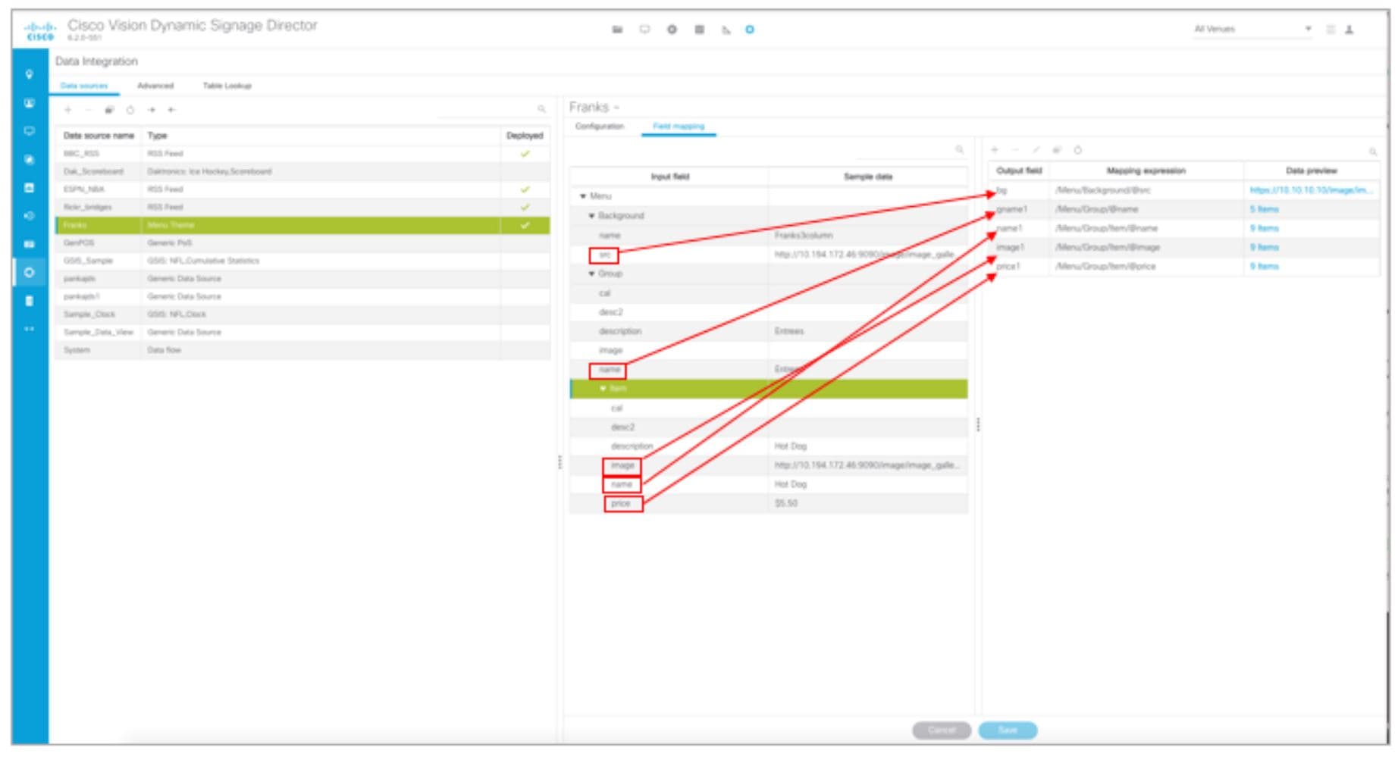Screen dimensions: 1398x757
Task: Remove an output field with the minus icon
Action: point(1015,150)
